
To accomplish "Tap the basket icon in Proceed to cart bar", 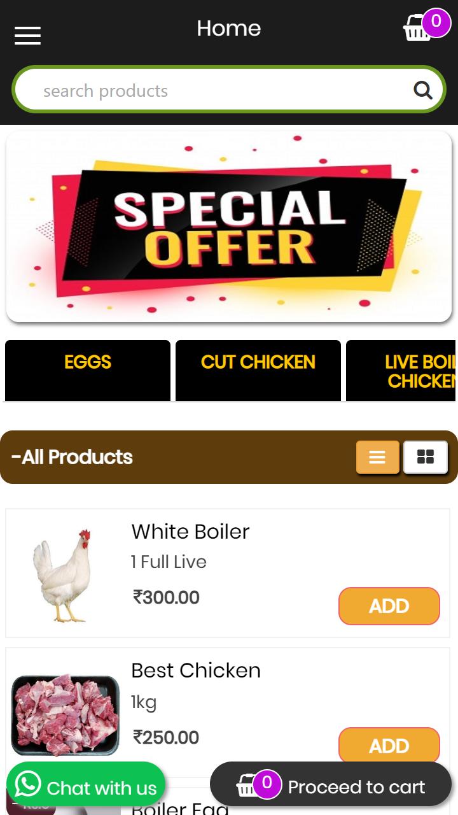I will (x=247, y=786).
